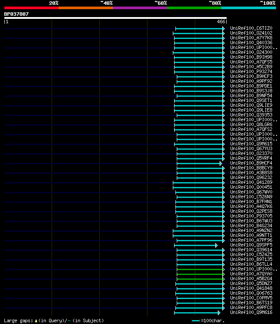Click the query end position 466

pyautogui.click(x=221, y=21)
